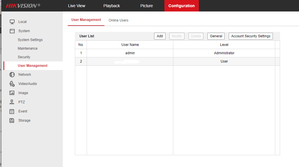The image size is (299, 167).
Task: Click the System window icon
Action: point(12,31)
